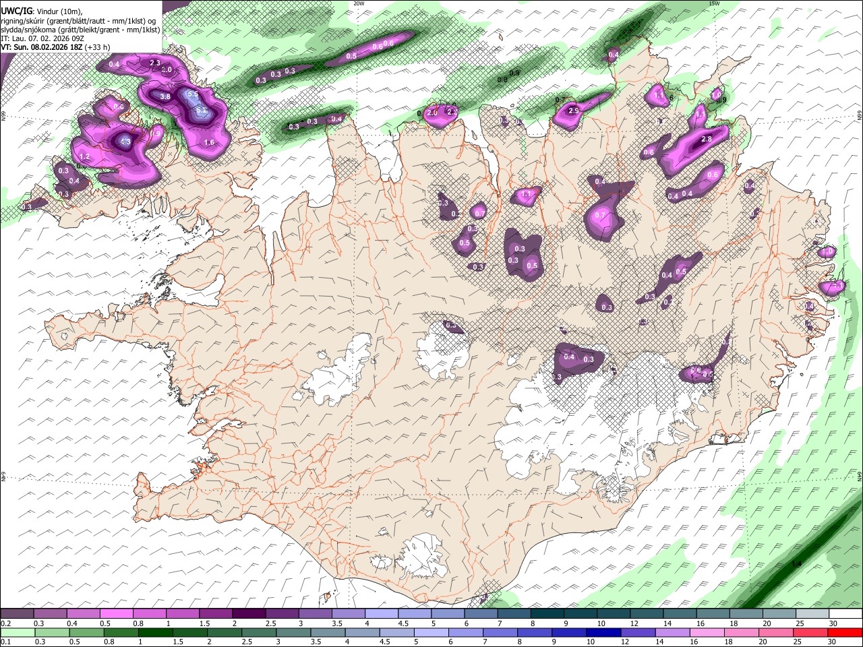Select dark teal snow scale swatch at 8
The width and height of the screenshot is (863, 647).
[x=546, y=614]
